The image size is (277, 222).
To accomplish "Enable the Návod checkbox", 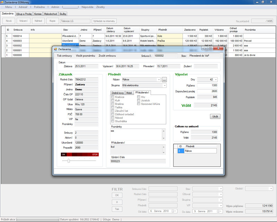I will click(113, 117).
